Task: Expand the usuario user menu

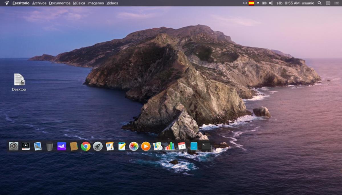Action: click(x=308, y=3)
